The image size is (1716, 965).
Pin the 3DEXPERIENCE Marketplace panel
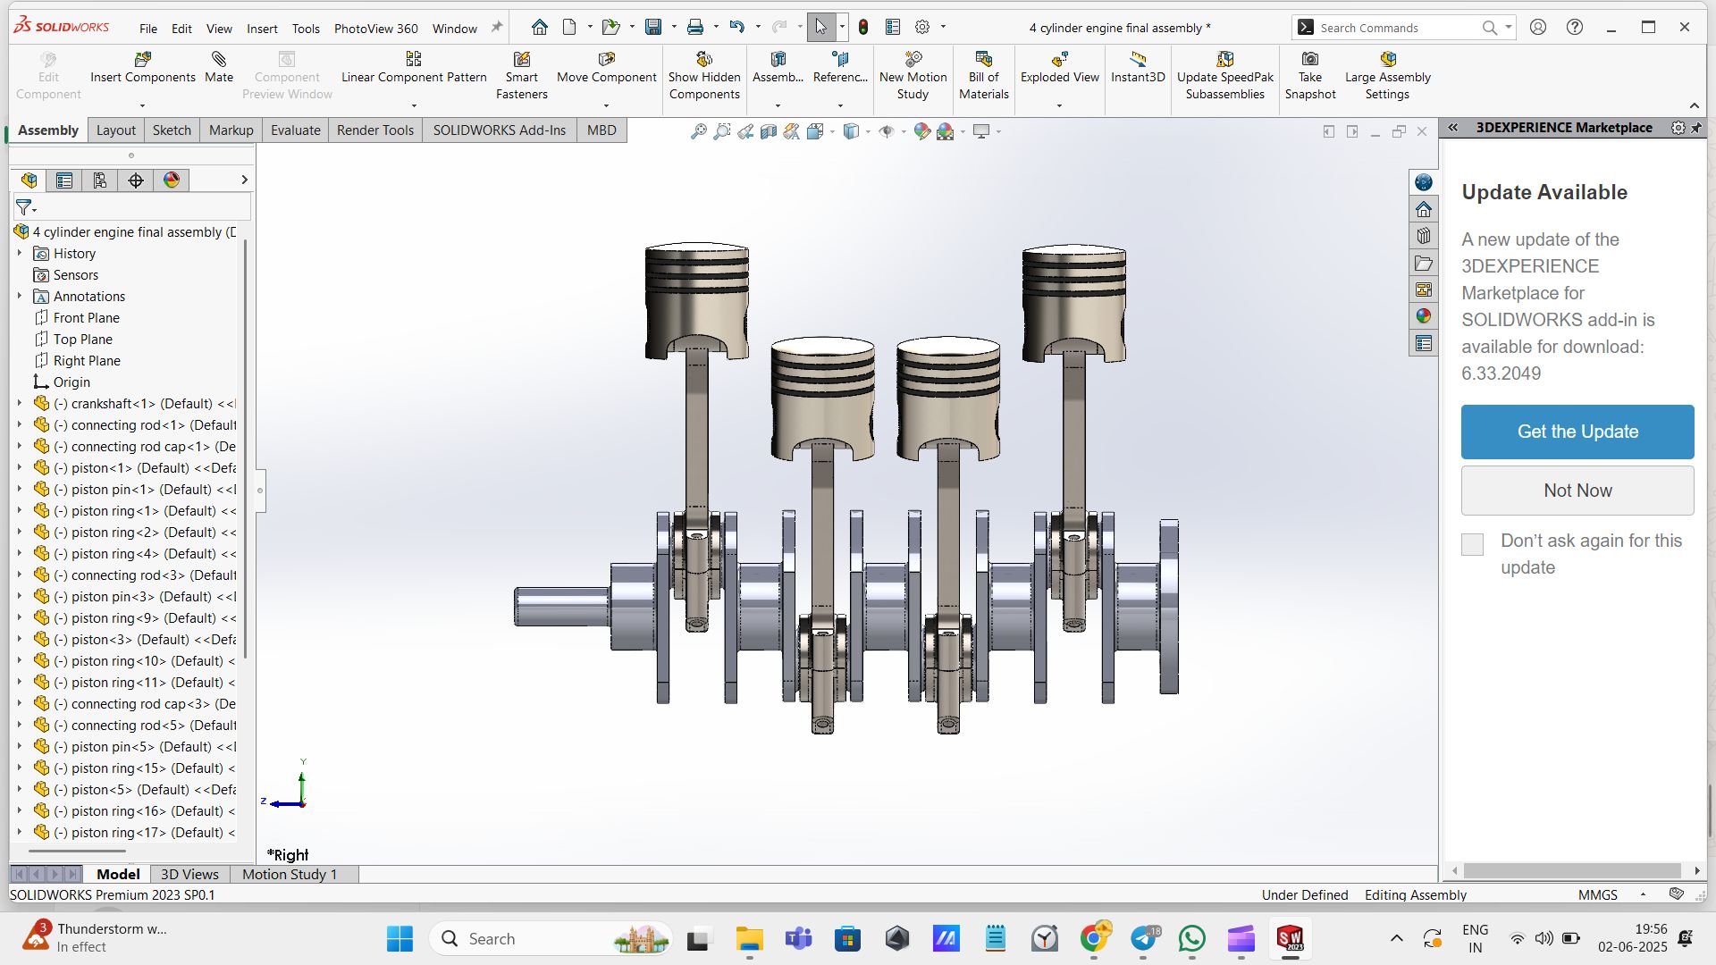tap(1696, 128)
